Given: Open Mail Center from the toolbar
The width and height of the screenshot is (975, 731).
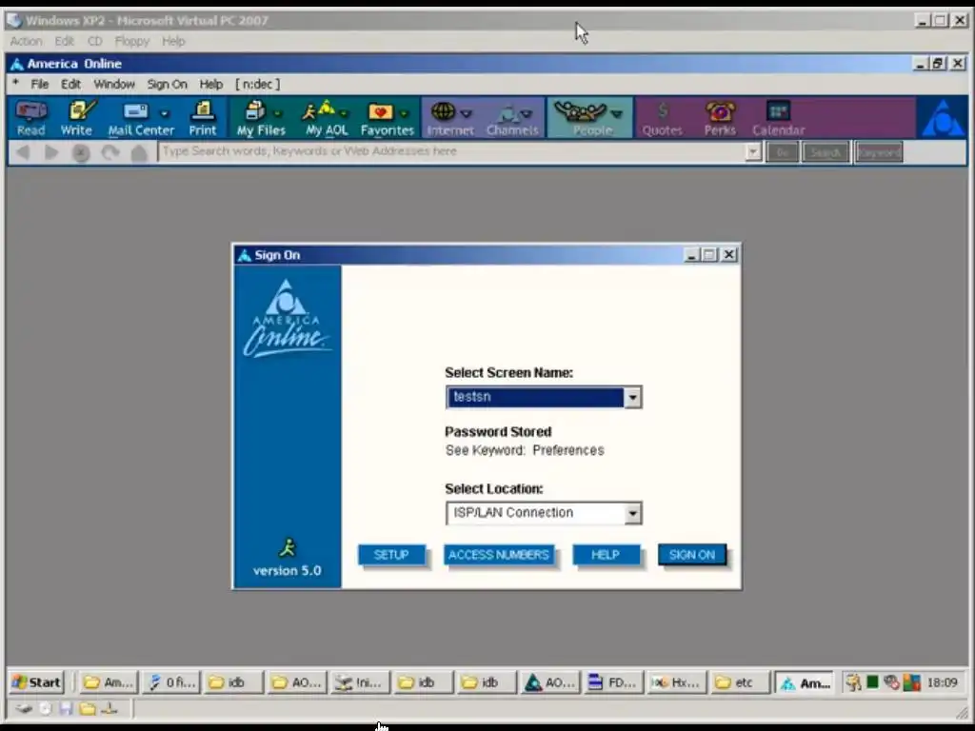Looking at the screenshot, I should pos(136,118).
